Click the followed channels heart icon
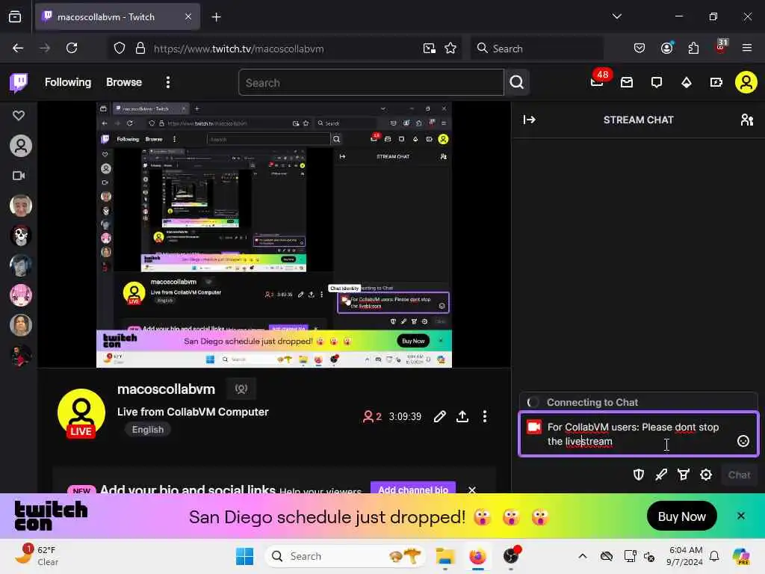The height and width of the screenshot is (574, 765). point(19,116)
